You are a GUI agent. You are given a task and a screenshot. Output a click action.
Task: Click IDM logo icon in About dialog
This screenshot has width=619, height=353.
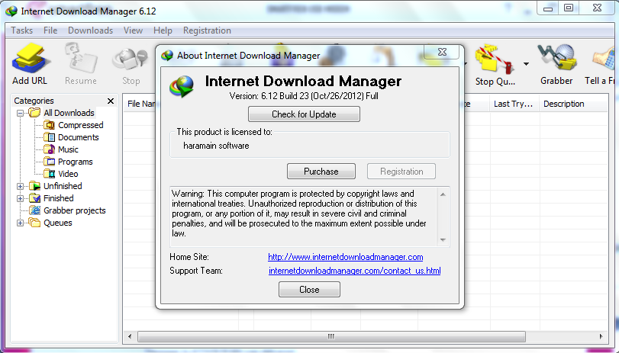click(x=182, y=85)
